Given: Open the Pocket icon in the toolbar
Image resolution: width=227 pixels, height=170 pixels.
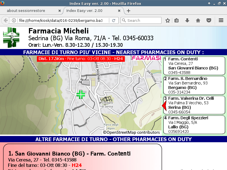Looking at the screenshot, I should (x=209, y=20).
